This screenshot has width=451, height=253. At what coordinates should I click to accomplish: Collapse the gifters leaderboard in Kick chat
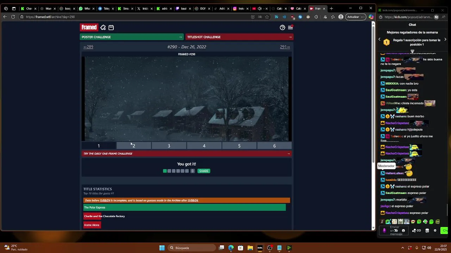(412, 51)
